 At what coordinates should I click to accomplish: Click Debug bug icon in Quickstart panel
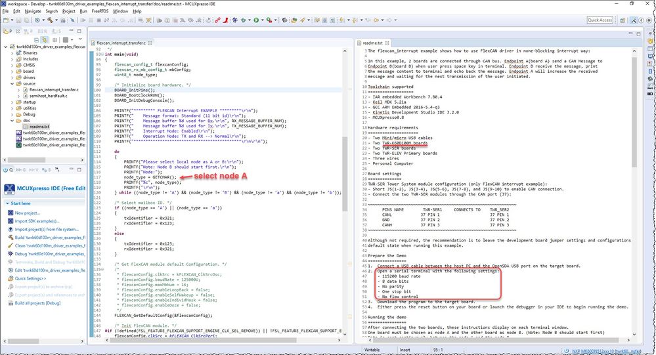(11, 254)
